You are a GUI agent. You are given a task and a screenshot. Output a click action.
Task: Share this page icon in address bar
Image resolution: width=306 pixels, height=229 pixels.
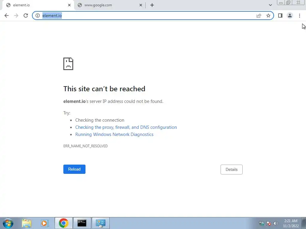tap(259, 16)
